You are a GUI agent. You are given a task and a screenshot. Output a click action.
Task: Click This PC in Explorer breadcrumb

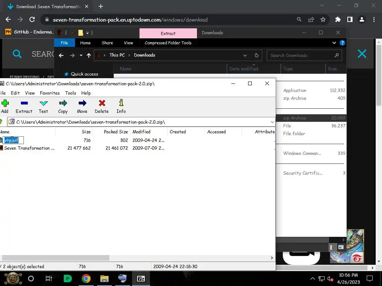[x=117, y=55]
